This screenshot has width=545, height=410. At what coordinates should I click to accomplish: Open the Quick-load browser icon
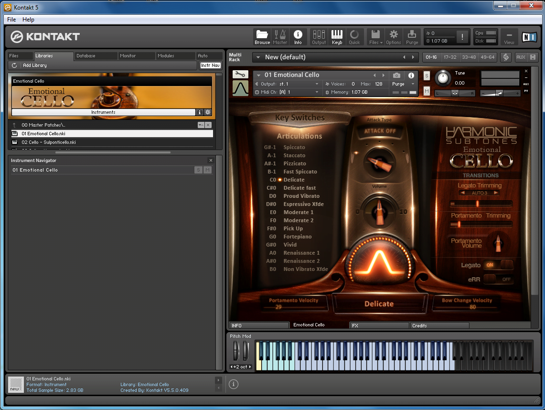pyautogui.click(x=354, y=37)
